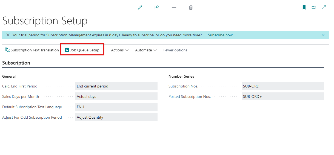Click the bookmark icon
The height and width of the screenshot is (155, 334).
304,8
